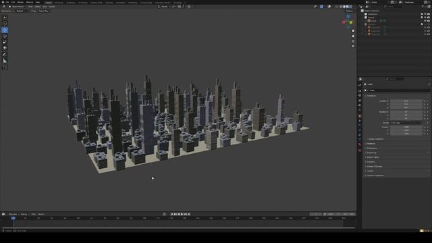Toggle camera view with camera gizmo icon
Viewport: 432px width, 243px height.
(x=353, y=41)
